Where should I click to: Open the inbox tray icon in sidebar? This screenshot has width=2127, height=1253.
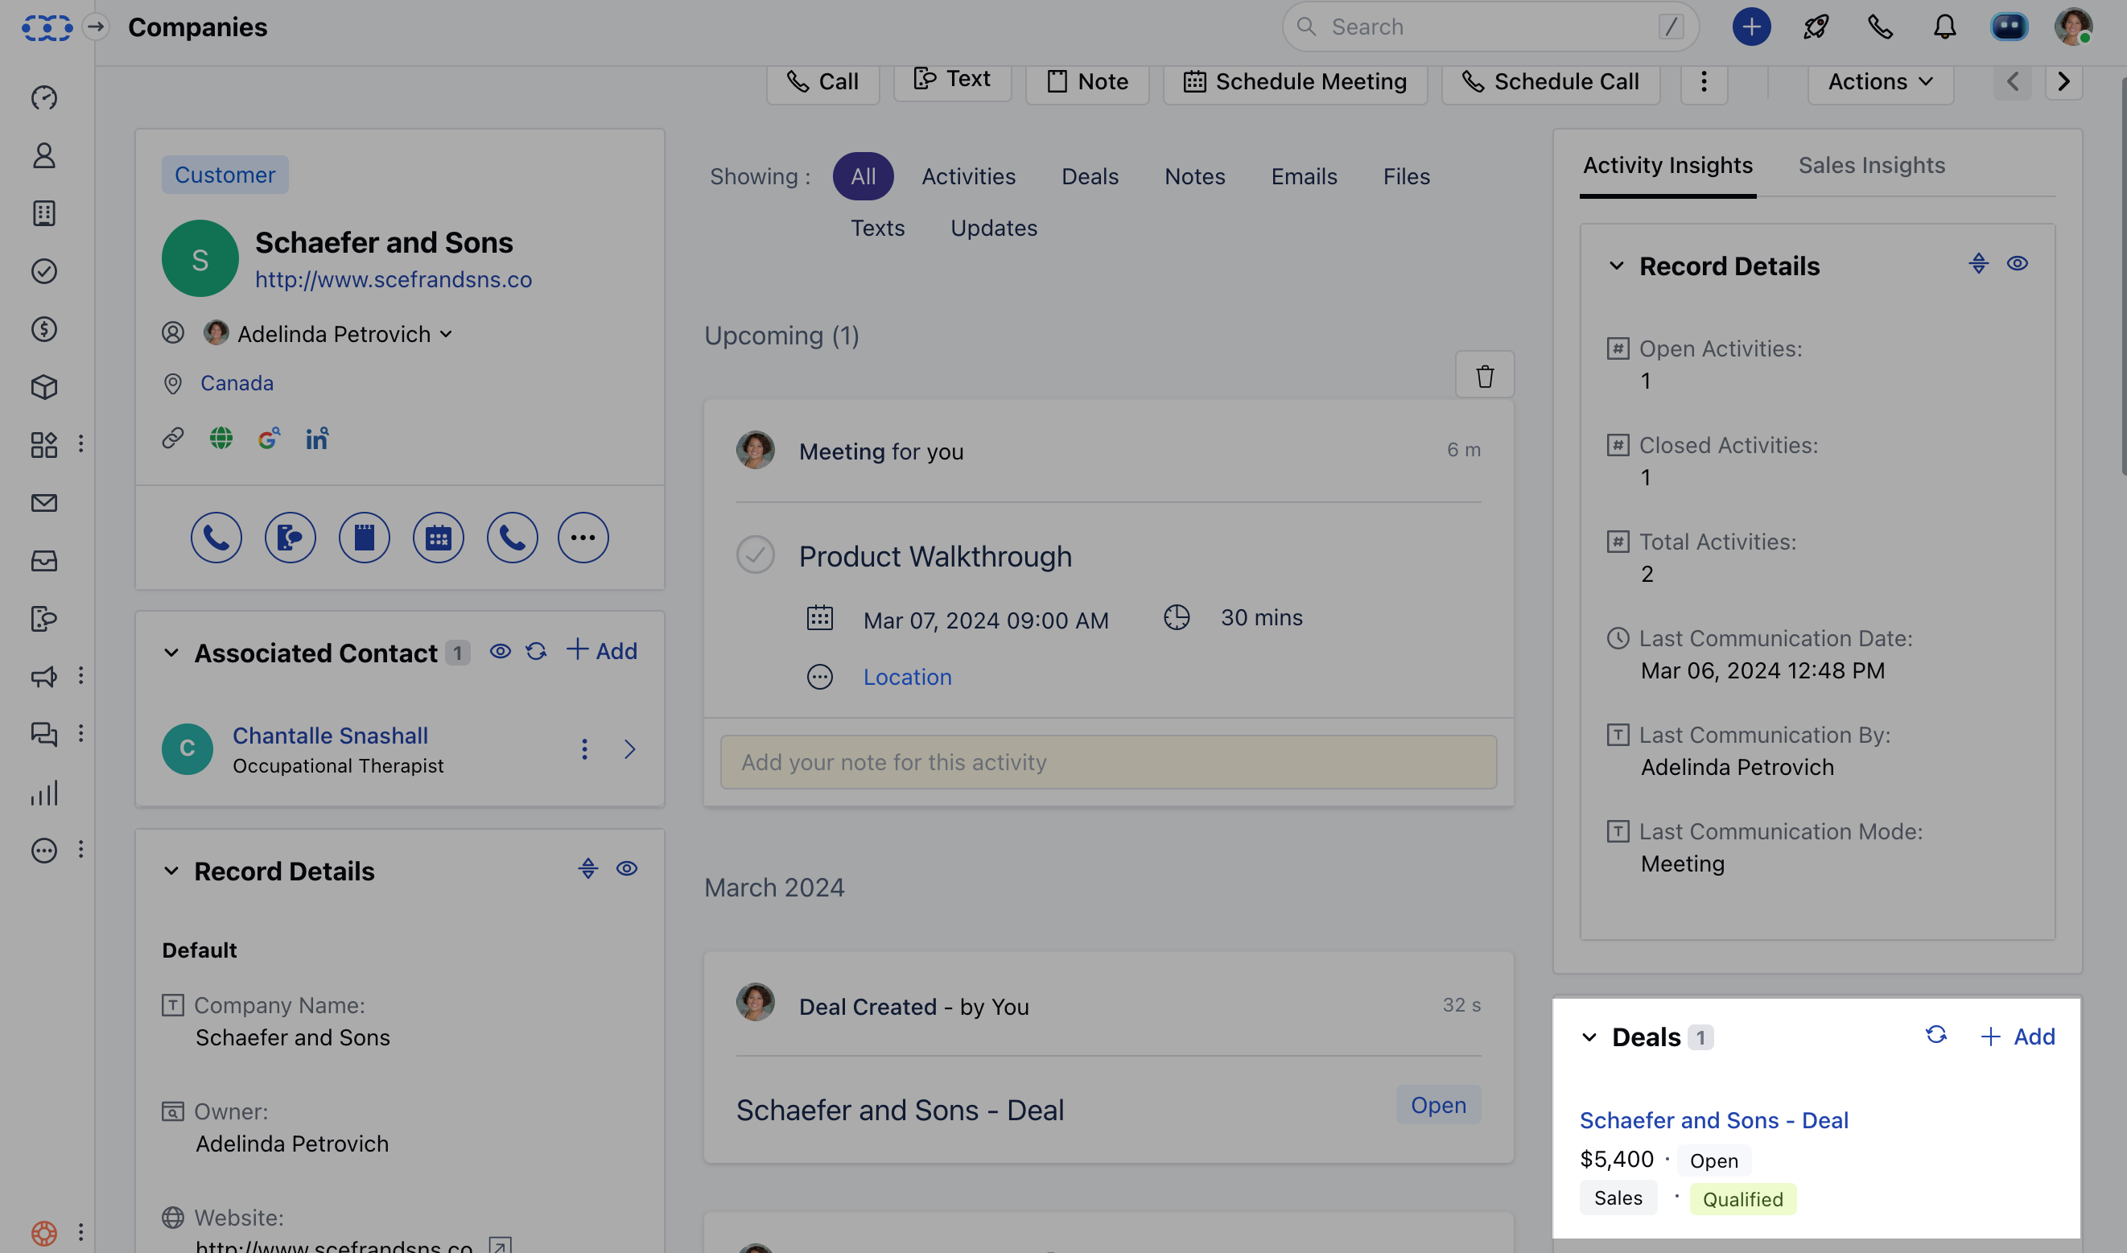tap(44, 562)
